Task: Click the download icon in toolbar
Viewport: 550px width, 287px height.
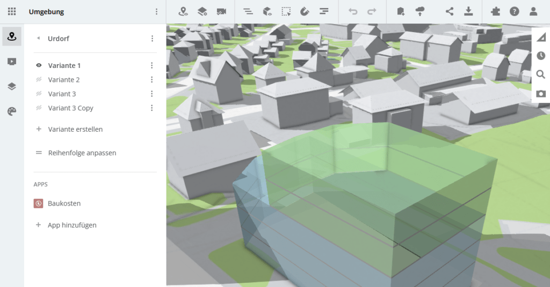Action: tap(468, 11)
